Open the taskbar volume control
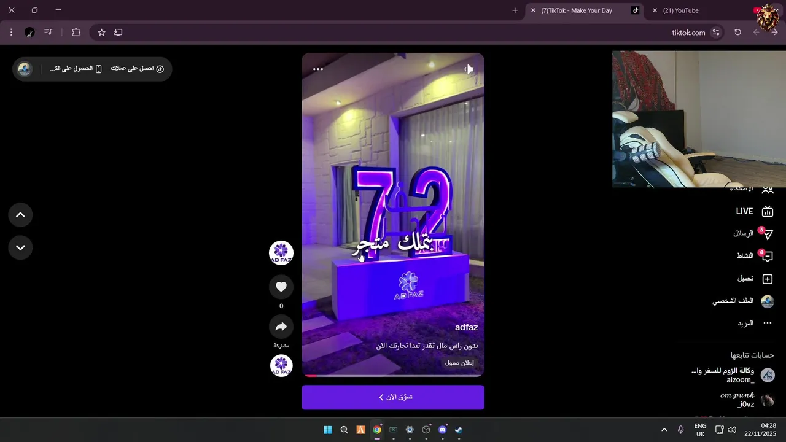Viewport: 786px width, 442px height. 731,430
